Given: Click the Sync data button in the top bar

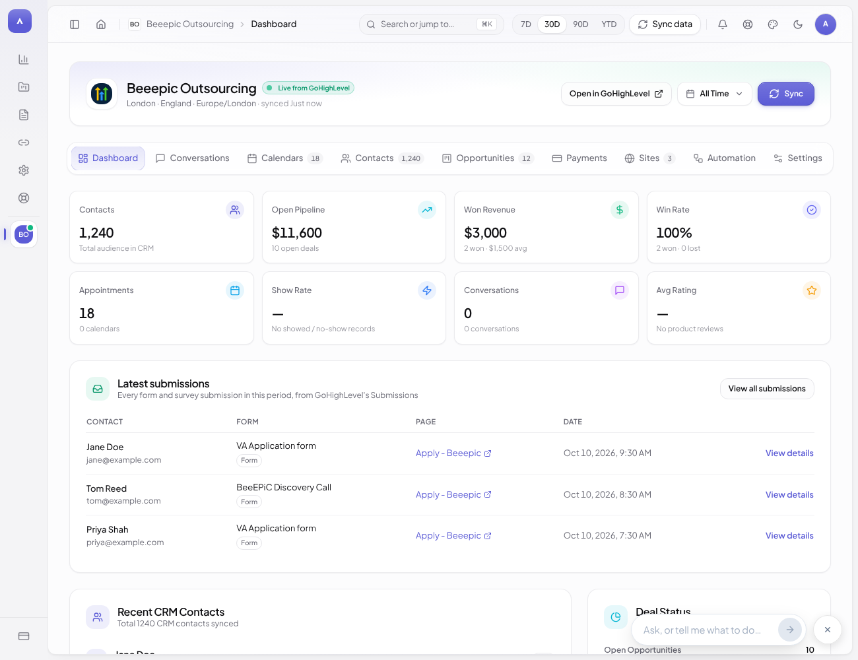Looking at the screenshot, I should (665, 24).
